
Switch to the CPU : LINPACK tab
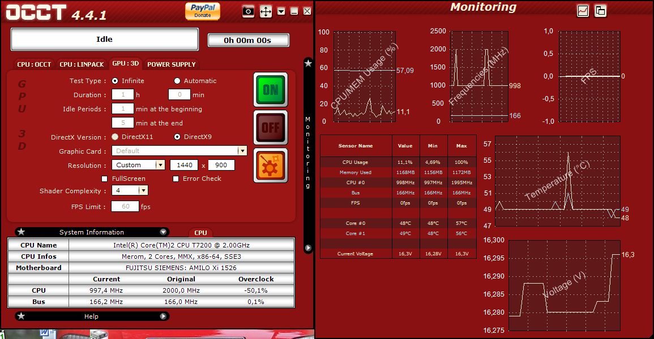[82, 64]
